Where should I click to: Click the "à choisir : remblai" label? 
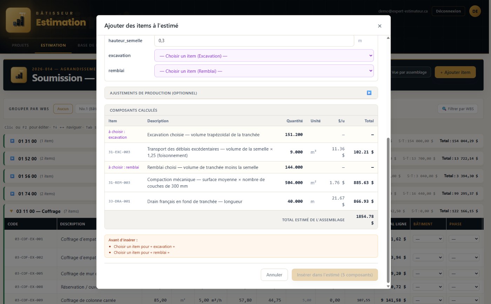pyautogui.click(x=123, y=167)
